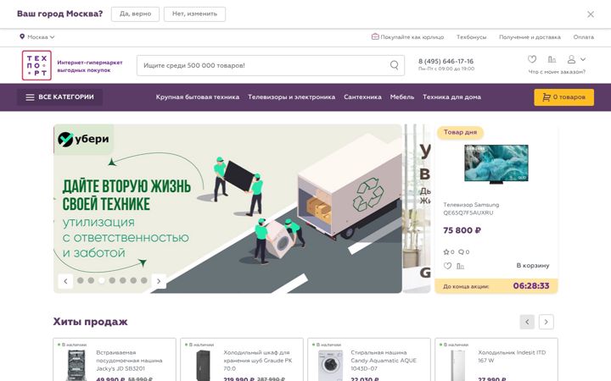Screen dimensions: 611x381
Task: Show next "Хиты продаж" items
Action: 546,322
